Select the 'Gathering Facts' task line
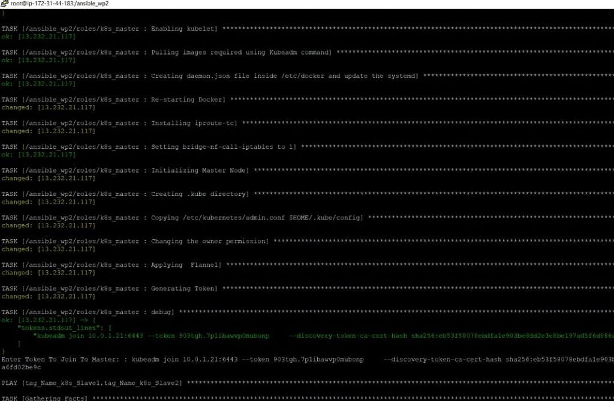 (308, 398)
